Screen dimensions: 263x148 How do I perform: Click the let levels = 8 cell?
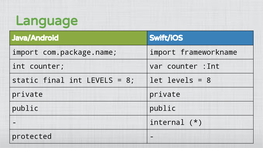pos(200,80)
